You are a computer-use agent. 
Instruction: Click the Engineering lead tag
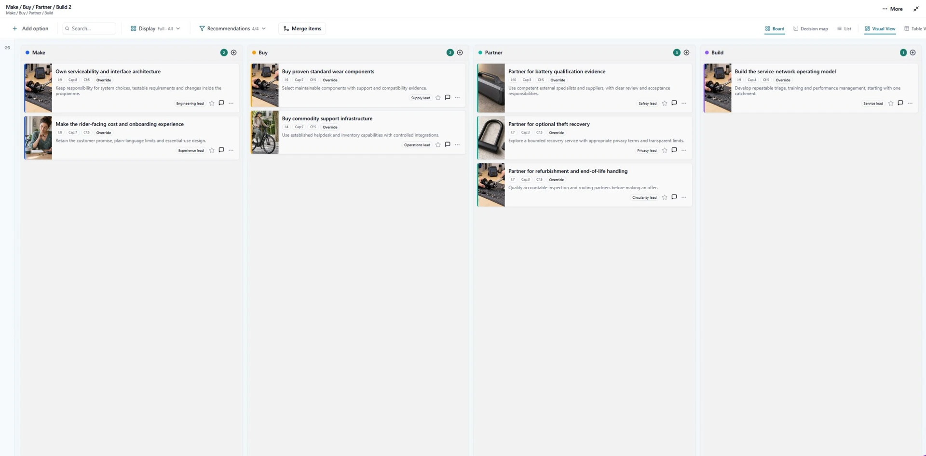point(190,104)
